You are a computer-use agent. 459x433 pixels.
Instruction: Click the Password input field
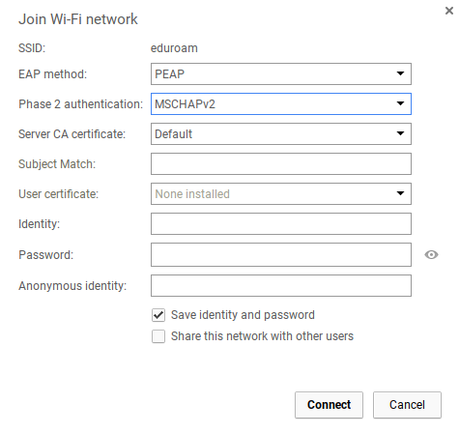click(281, 254)
